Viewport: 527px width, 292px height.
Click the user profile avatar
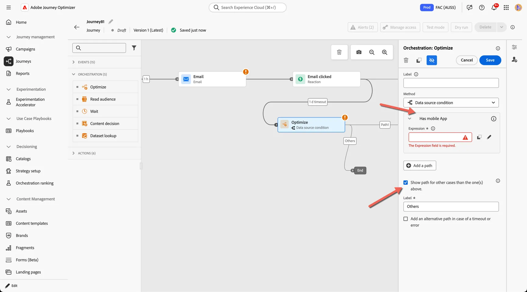click(518, 8)
